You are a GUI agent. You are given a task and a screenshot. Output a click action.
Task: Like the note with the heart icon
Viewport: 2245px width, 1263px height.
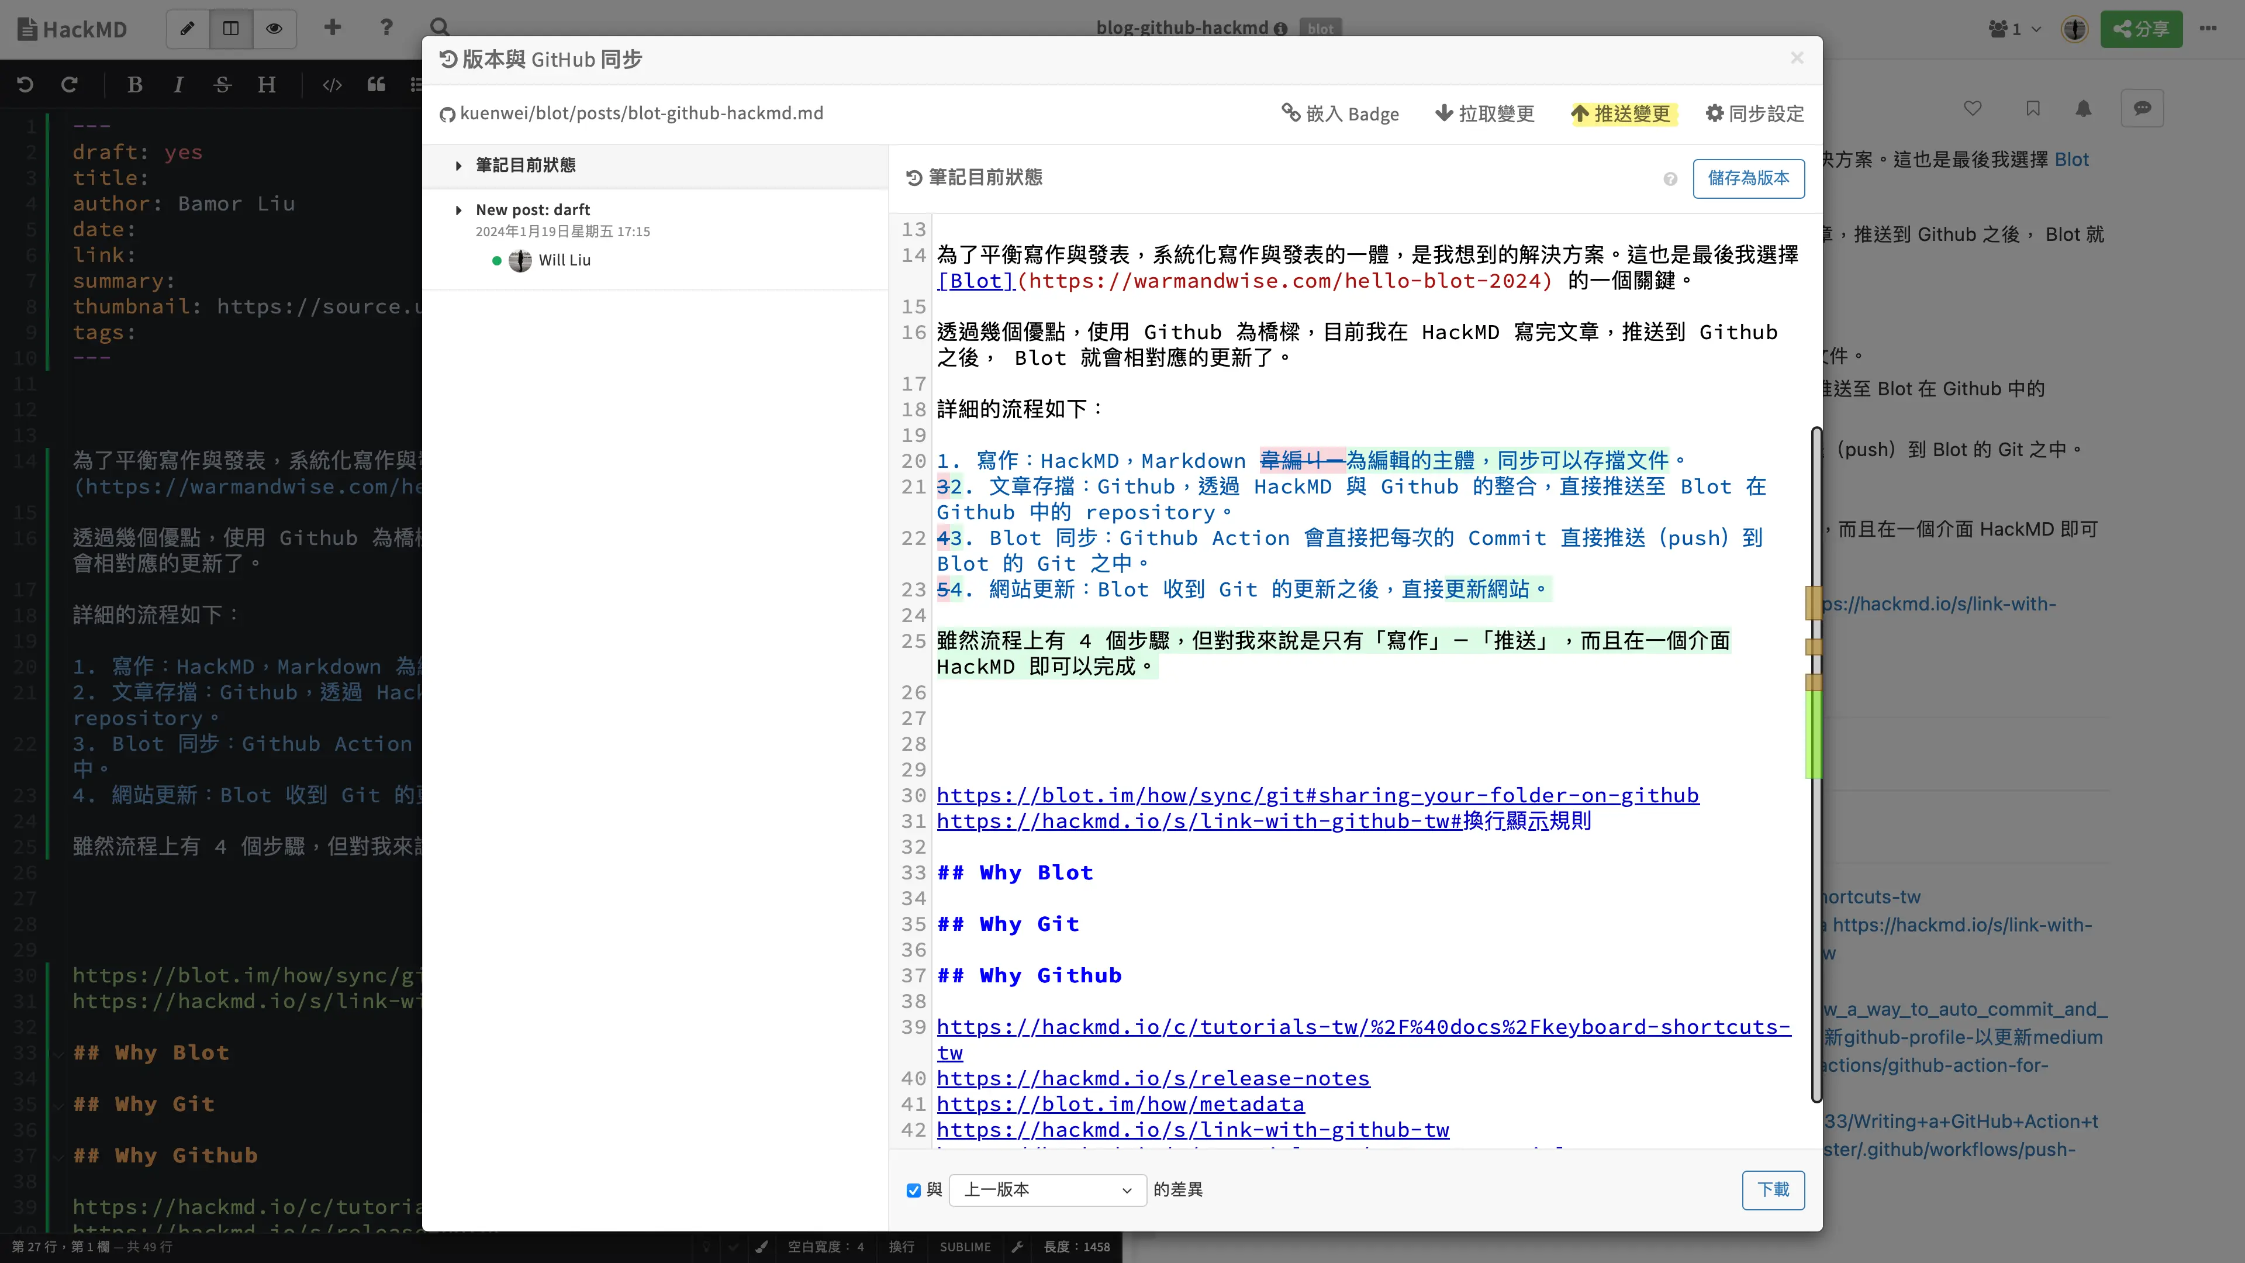1973,108
